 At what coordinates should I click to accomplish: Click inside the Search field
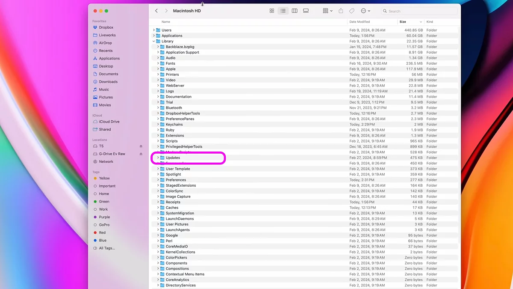click(x=419, y=11)
